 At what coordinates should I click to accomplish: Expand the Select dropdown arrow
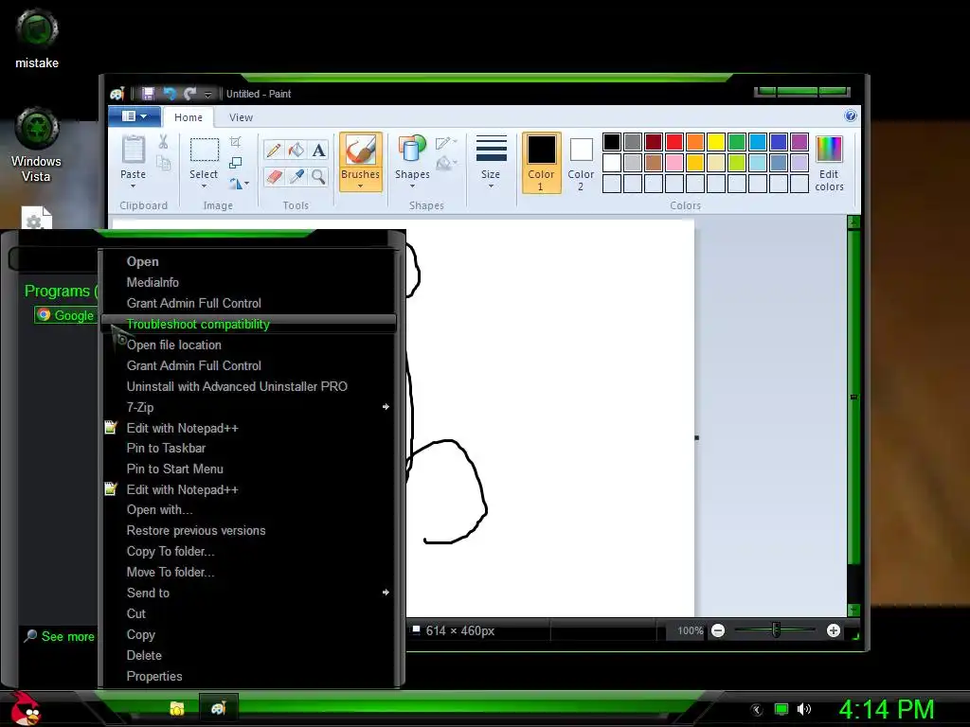point(204,186)
